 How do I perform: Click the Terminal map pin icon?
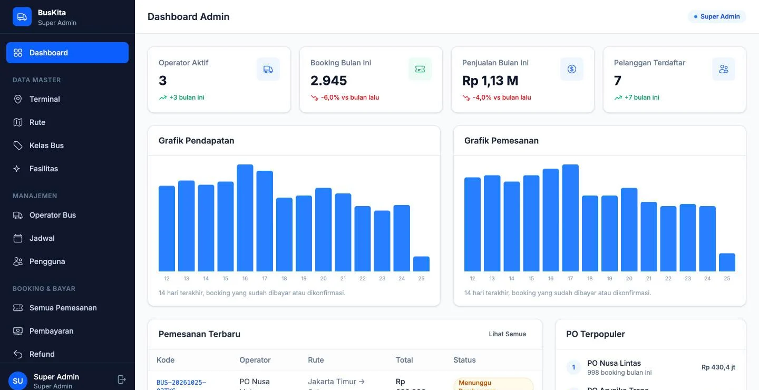18,99
